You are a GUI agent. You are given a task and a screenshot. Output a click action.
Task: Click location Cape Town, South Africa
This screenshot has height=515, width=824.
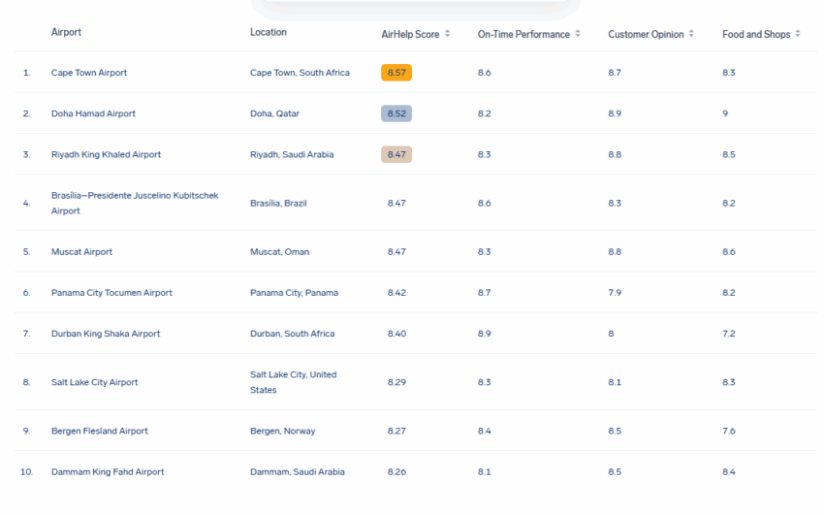(x=300, y=73)
